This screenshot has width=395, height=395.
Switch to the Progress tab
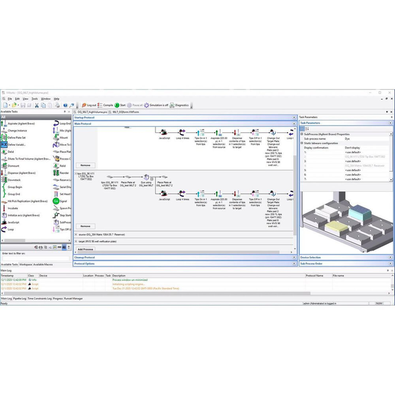(58, 298)
